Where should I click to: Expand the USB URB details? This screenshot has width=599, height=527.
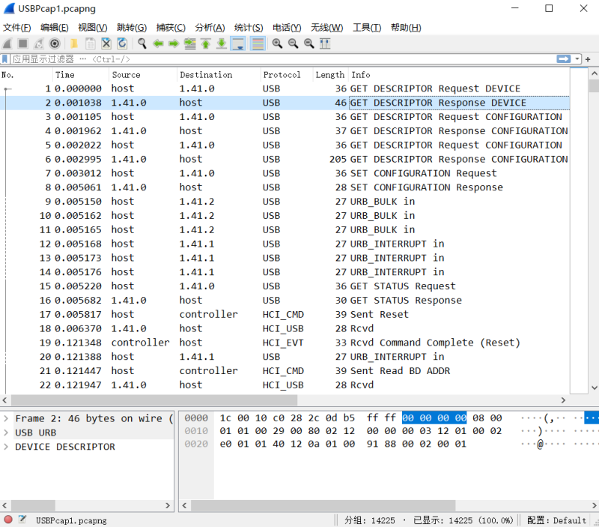pyautogui.click(x=6, y=433)
